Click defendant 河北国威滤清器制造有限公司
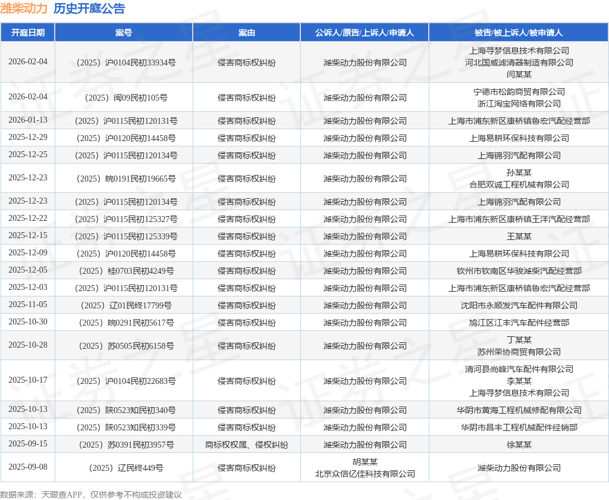Image resolution: width=609 pixels, height=500 pixels. point(519,62)
